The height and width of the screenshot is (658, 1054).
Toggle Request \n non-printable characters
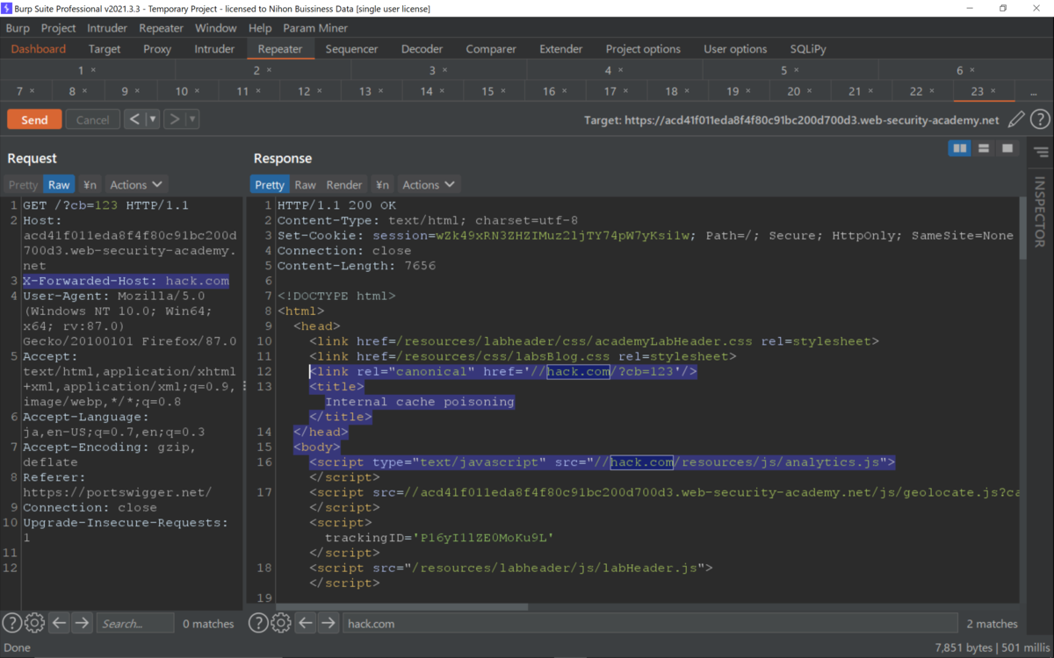tap(90, 184)
